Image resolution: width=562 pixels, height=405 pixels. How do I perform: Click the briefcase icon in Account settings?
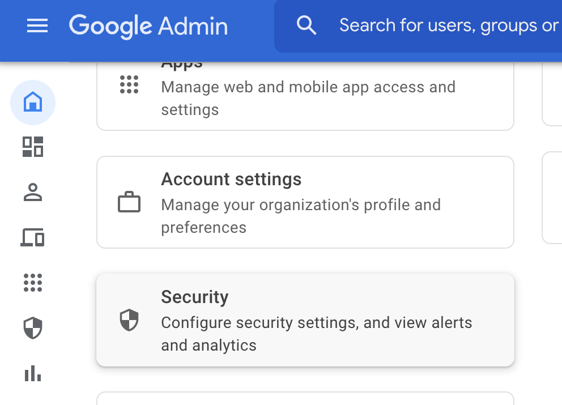tap(129, 203)
